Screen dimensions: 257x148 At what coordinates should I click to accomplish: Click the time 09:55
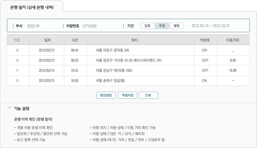(x=75, y=60)
